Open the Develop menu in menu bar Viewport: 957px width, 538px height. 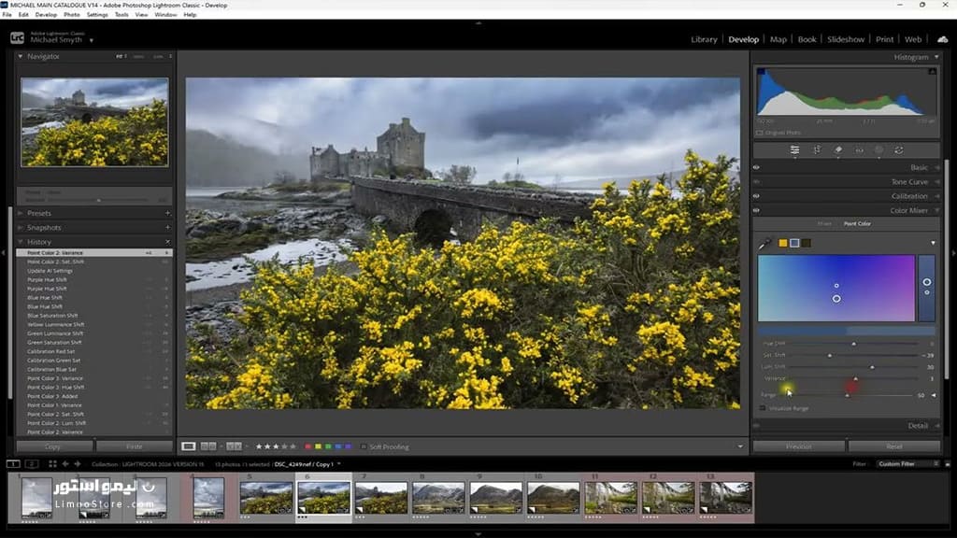coord(46,15)
